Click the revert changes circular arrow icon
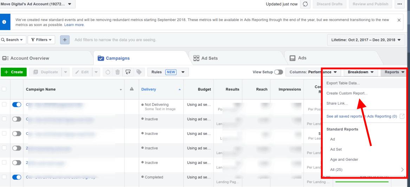410x187 pixels. tap(108, 72)
